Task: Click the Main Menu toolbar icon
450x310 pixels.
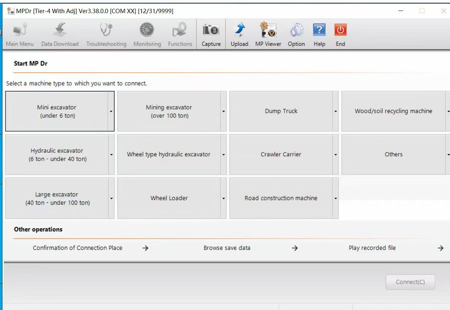Action: [20, 30]
